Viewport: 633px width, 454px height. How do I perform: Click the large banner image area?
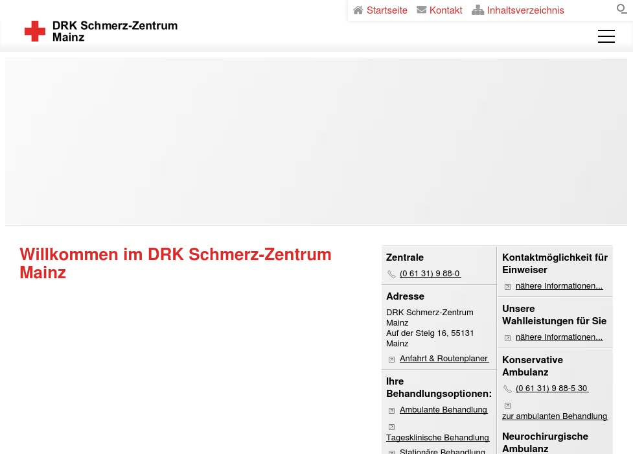point(316,141)
